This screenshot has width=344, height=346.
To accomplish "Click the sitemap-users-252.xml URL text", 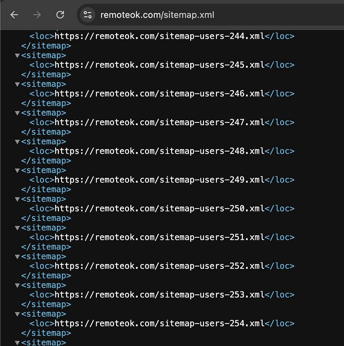I will (x=159, y=266).
